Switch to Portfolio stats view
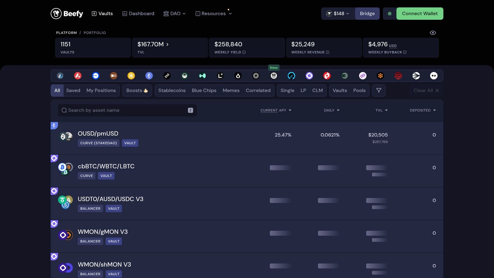The image size is (494, 278). [x=95, y=33]
